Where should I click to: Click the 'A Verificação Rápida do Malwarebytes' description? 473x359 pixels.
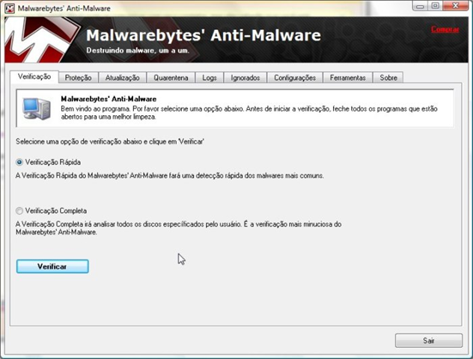(x=170, y=176)
